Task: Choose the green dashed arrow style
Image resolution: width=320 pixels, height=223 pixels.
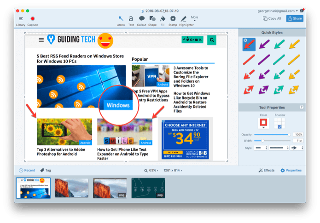Action: [x=279, y=74]
